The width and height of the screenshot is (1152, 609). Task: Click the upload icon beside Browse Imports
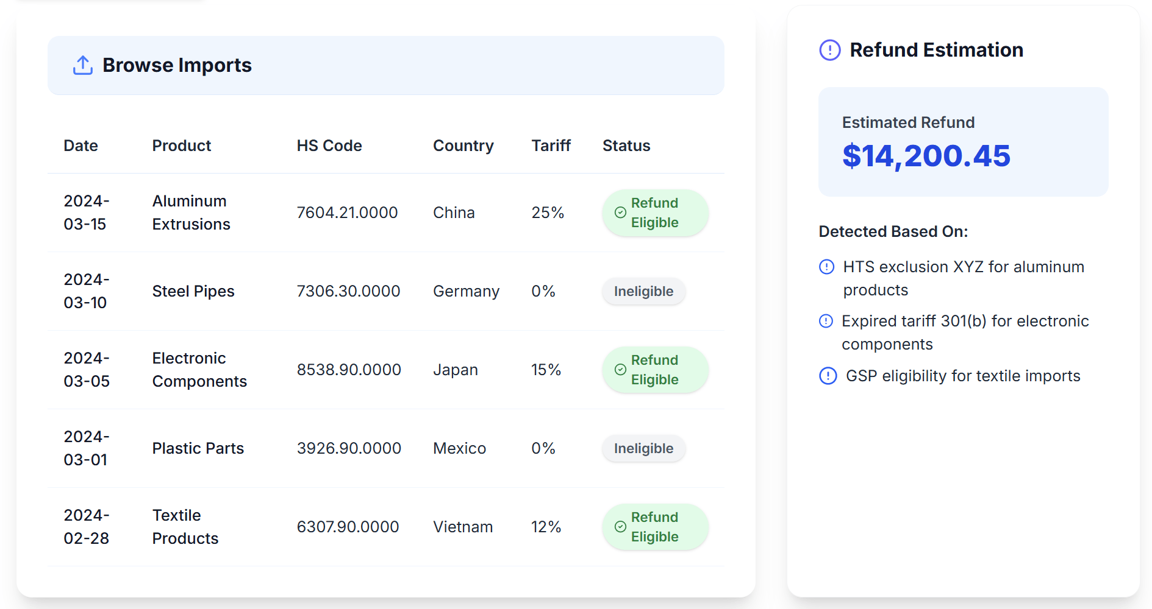83,65
